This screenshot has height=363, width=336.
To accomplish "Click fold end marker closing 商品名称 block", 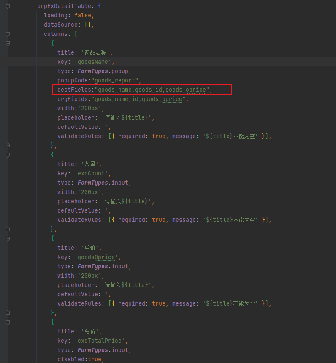I will pos(8,145).
